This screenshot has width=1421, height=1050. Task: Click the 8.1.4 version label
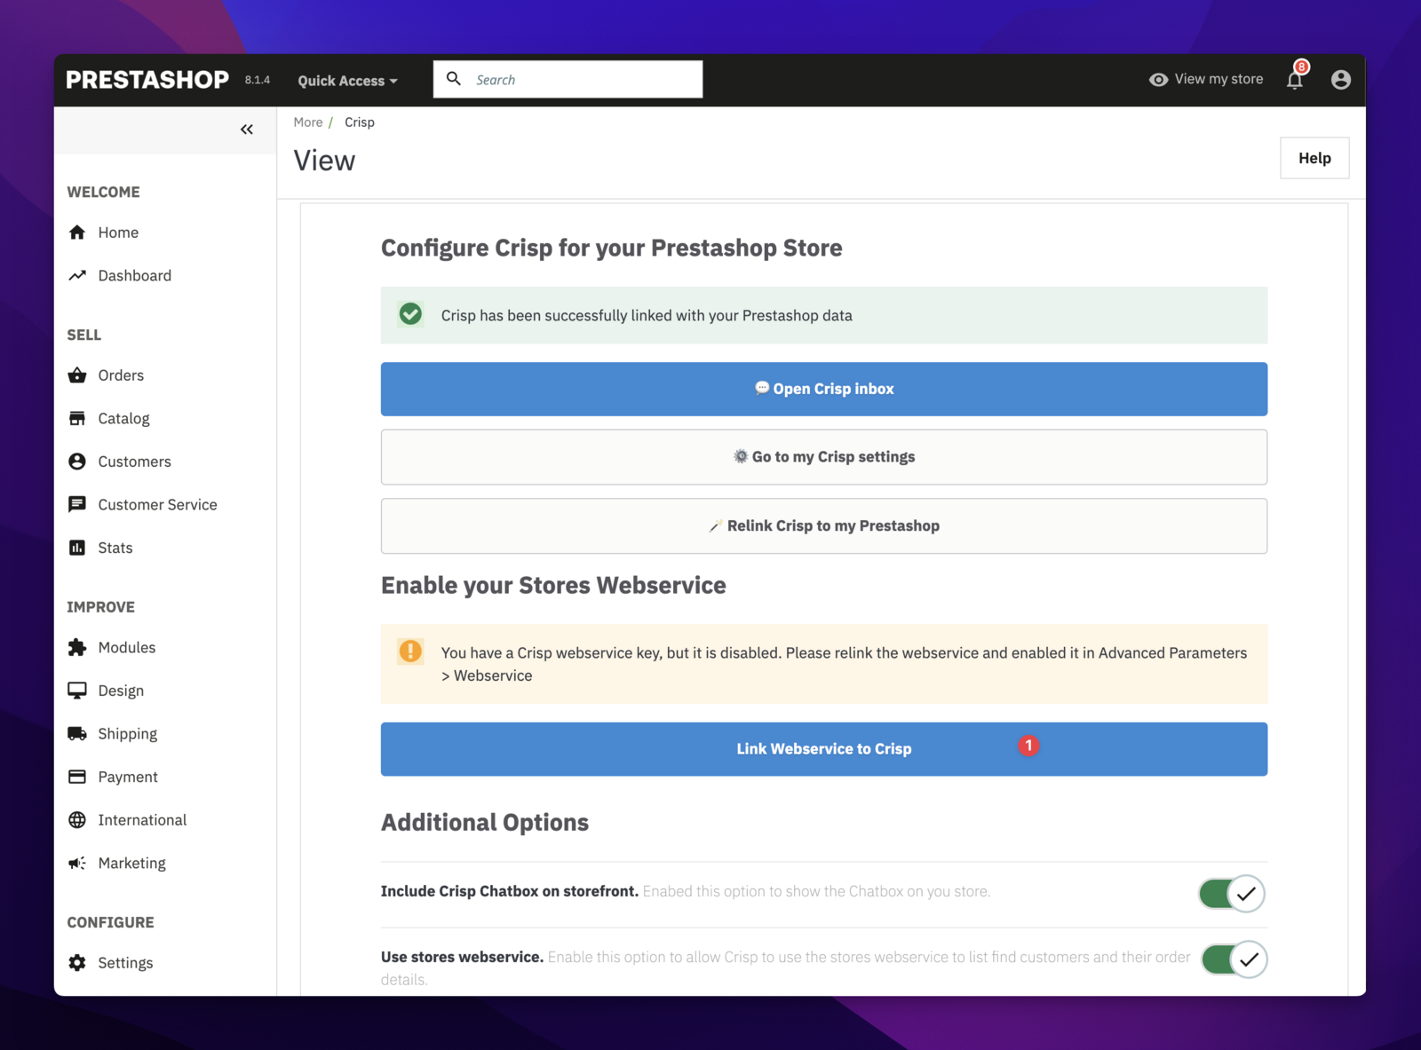[258, 80]
